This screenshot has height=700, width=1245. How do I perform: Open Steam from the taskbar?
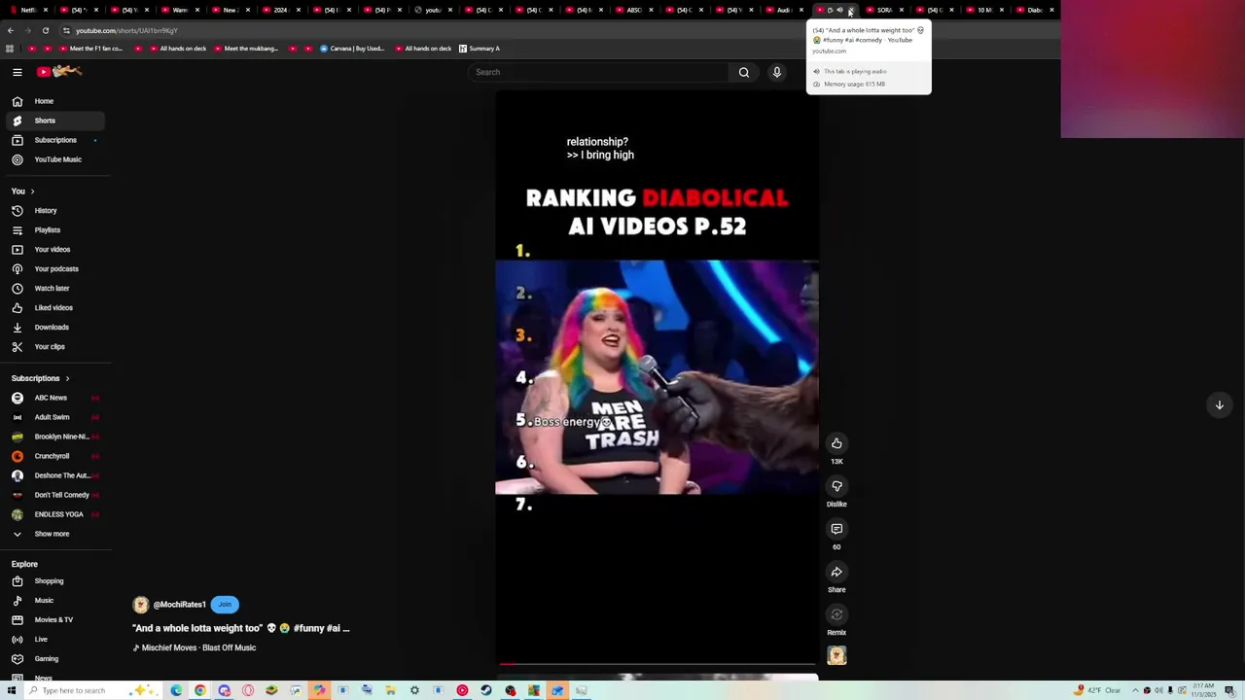click(x=486, y=690)
